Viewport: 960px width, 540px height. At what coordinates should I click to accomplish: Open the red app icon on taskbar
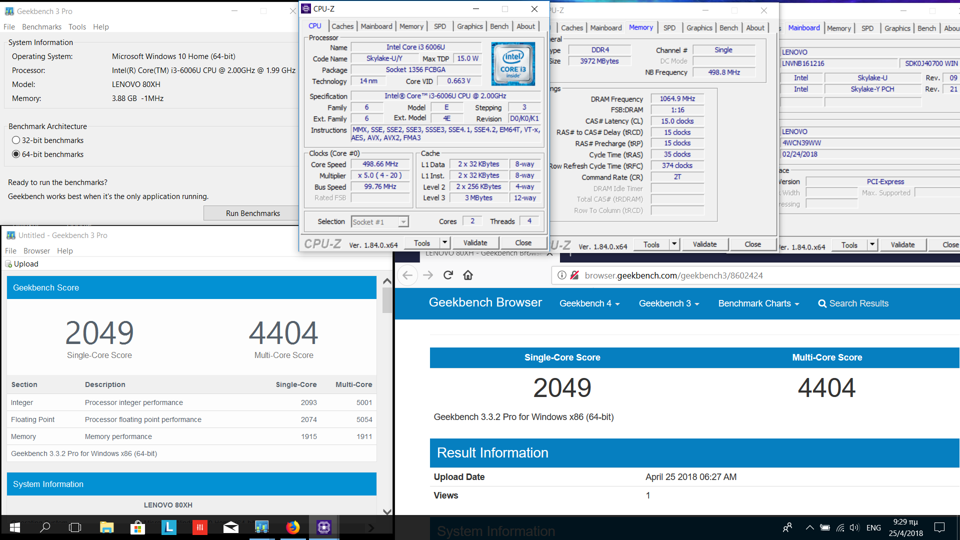199,527
